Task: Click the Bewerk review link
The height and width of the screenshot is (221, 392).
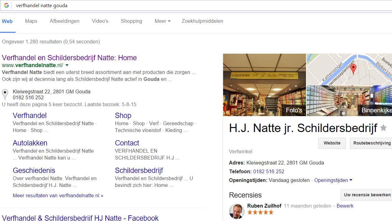Action: tap(345, 206)
